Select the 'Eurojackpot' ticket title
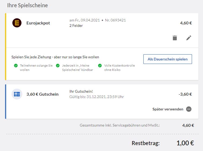The image size is (203, 151). click(x=38, y=23)
